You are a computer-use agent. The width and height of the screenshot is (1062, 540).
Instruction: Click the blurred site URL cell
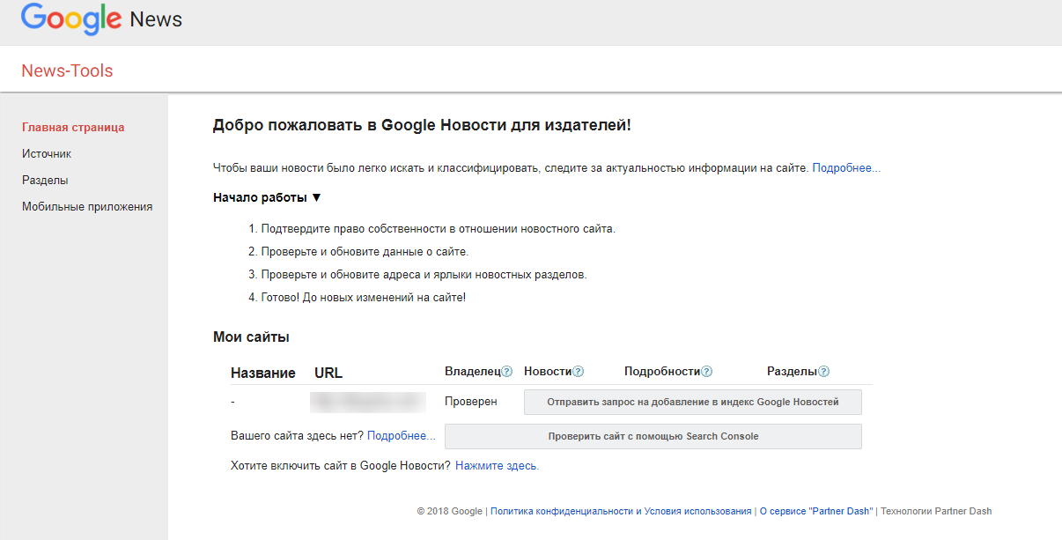pyautogui.click(x=368, y=402)
